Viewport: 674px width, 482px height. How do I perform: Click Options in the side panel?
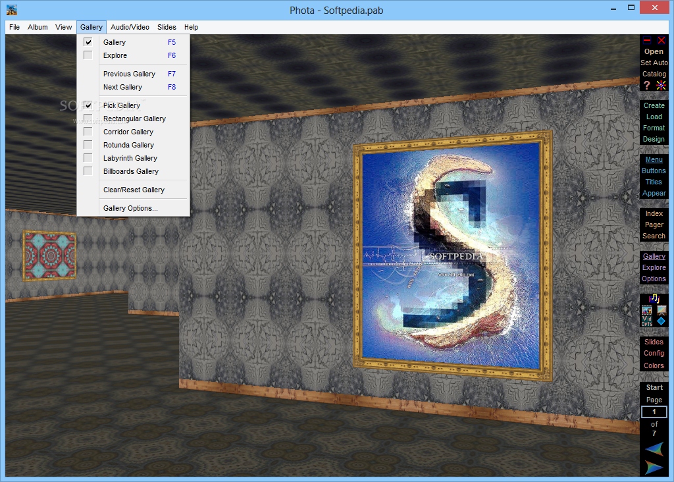point(654,279)
